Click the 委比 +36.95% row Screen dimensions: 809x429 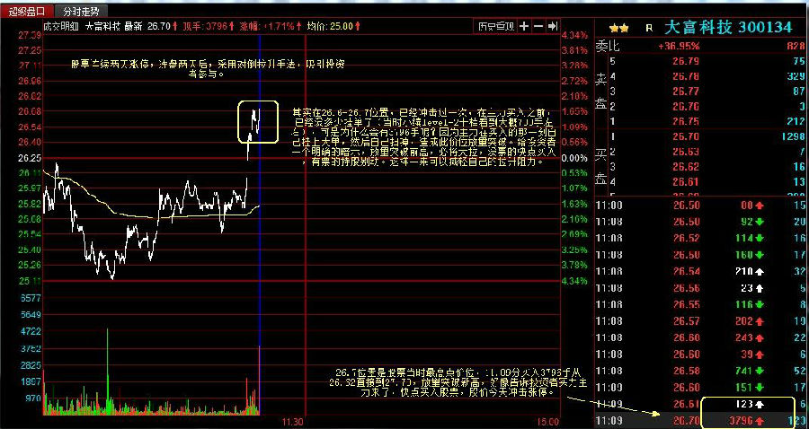click(x=701, y=45)
